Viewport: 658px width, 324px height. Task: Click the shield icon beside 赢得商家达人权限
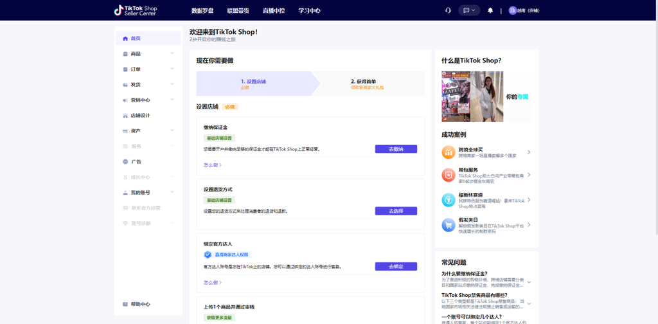(x=208, y=255)
